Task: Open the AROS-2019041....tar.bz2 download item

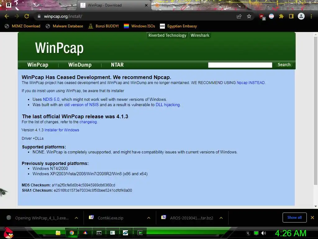Action: coord(192,218)
